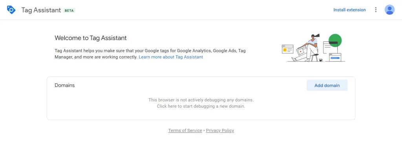Open the account profile avatar
This screenshot has width=402, height=150.
[389, 10]
